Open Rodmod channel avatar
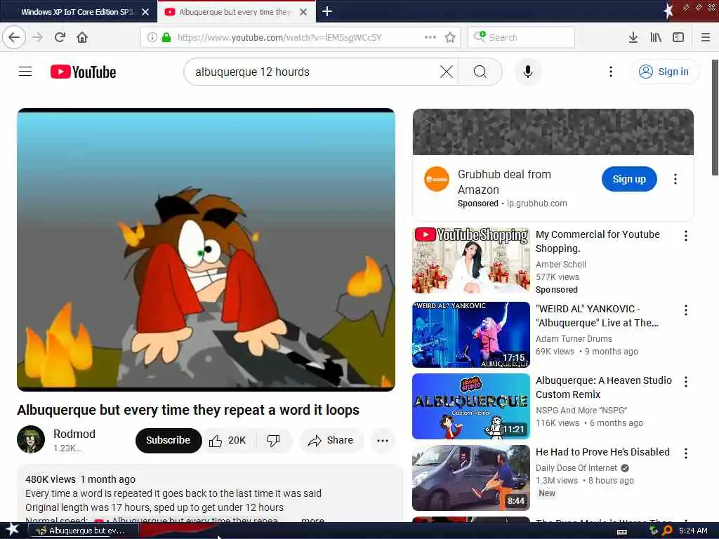The width and height of the screenshot is (719, 539). [31, 439]
